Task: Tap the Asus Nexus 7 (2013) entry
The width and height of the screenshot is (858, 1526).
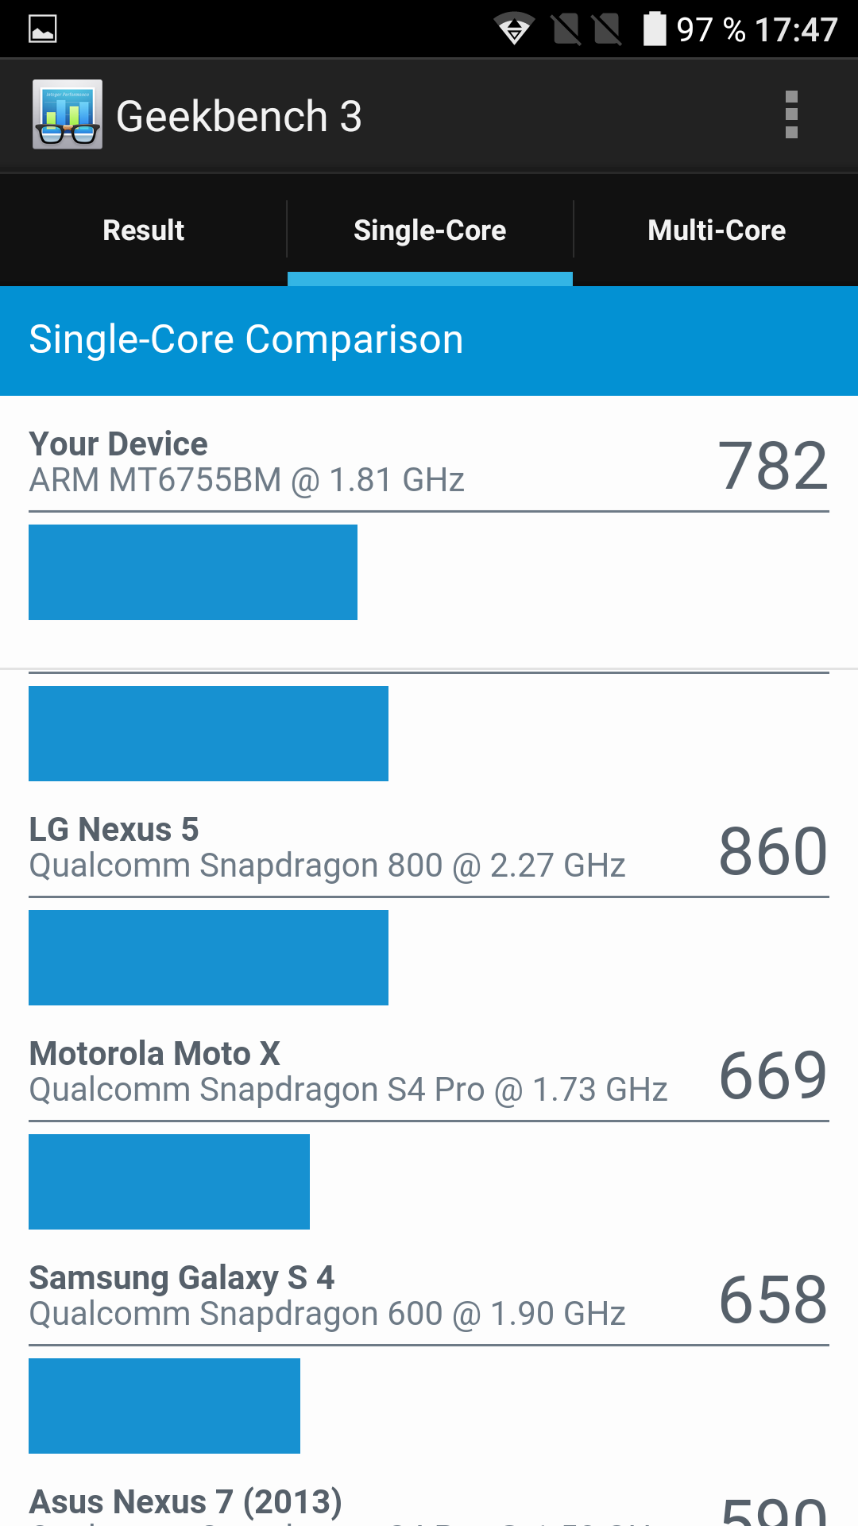Action: click(186, 1502)
